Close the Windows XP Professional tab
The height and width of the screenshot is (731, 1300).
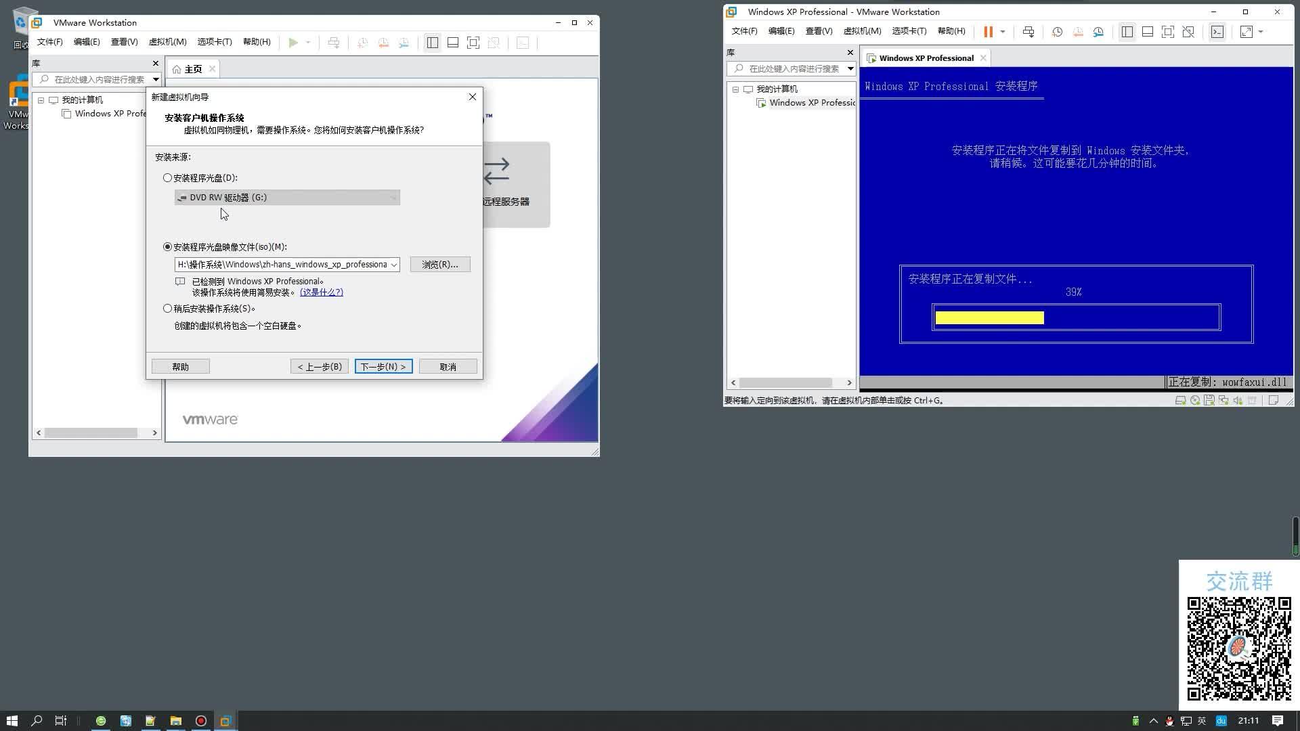coord(983,58)
